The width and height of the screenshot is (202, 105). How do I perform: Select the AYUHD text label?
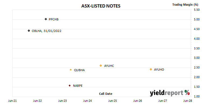(159, 70)
